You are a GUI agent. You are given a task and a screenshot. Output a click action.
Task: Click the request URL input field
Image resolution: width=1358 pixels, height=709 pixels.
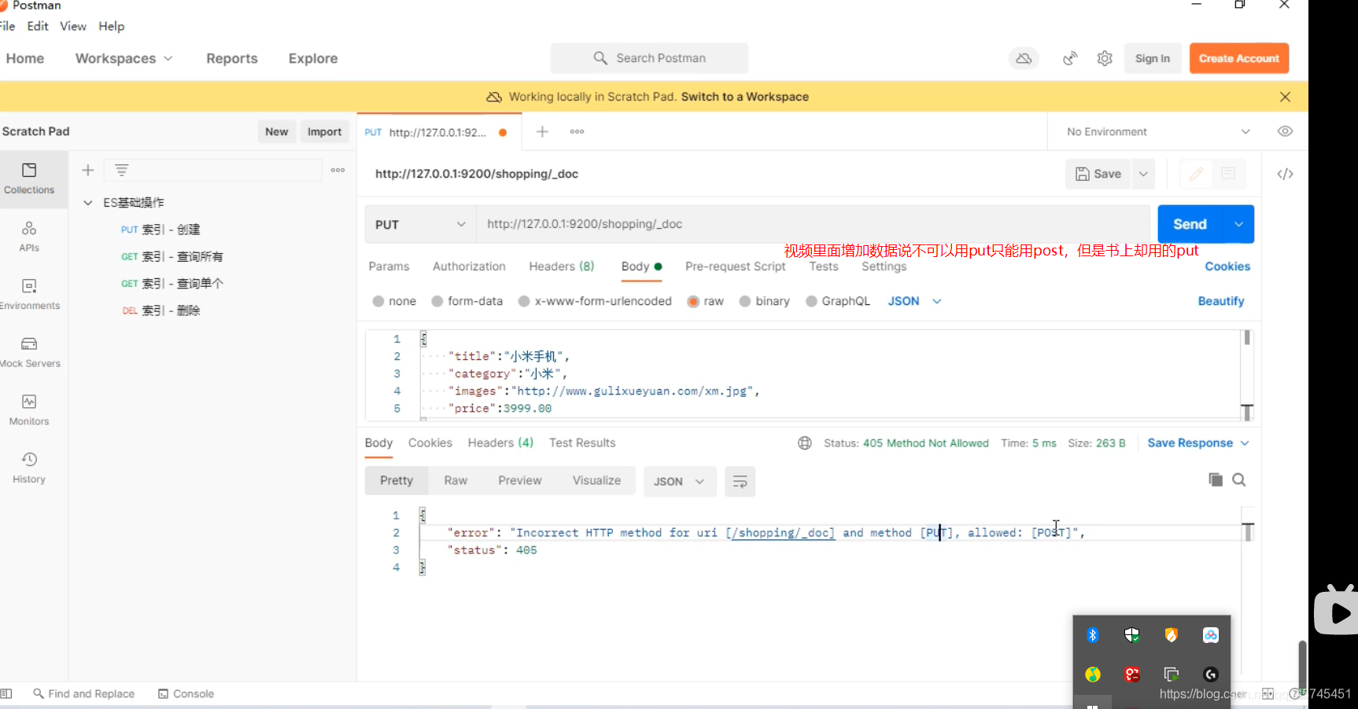pos(813,224)
